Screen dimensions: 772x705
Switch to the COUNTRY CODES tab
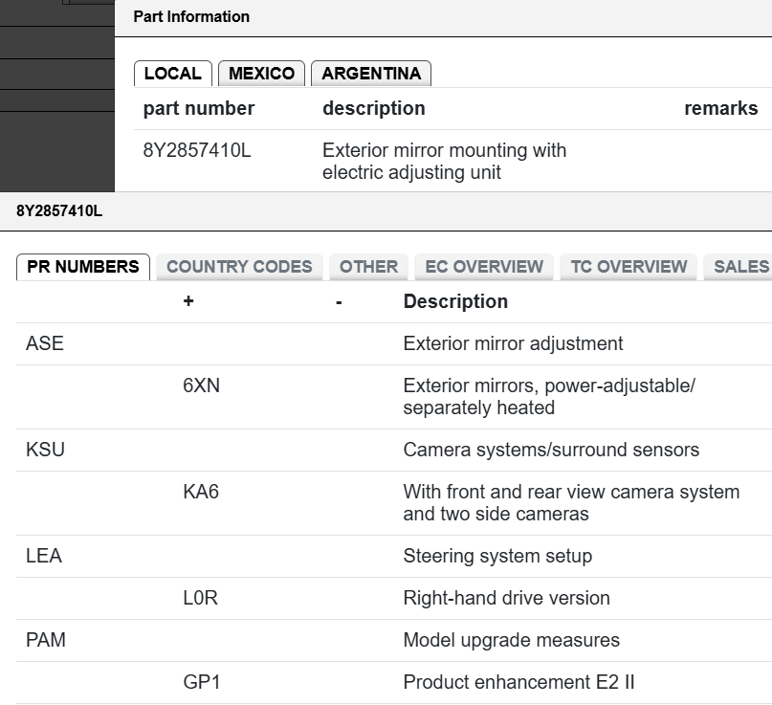pyautogui.click(x=239, y=267)
